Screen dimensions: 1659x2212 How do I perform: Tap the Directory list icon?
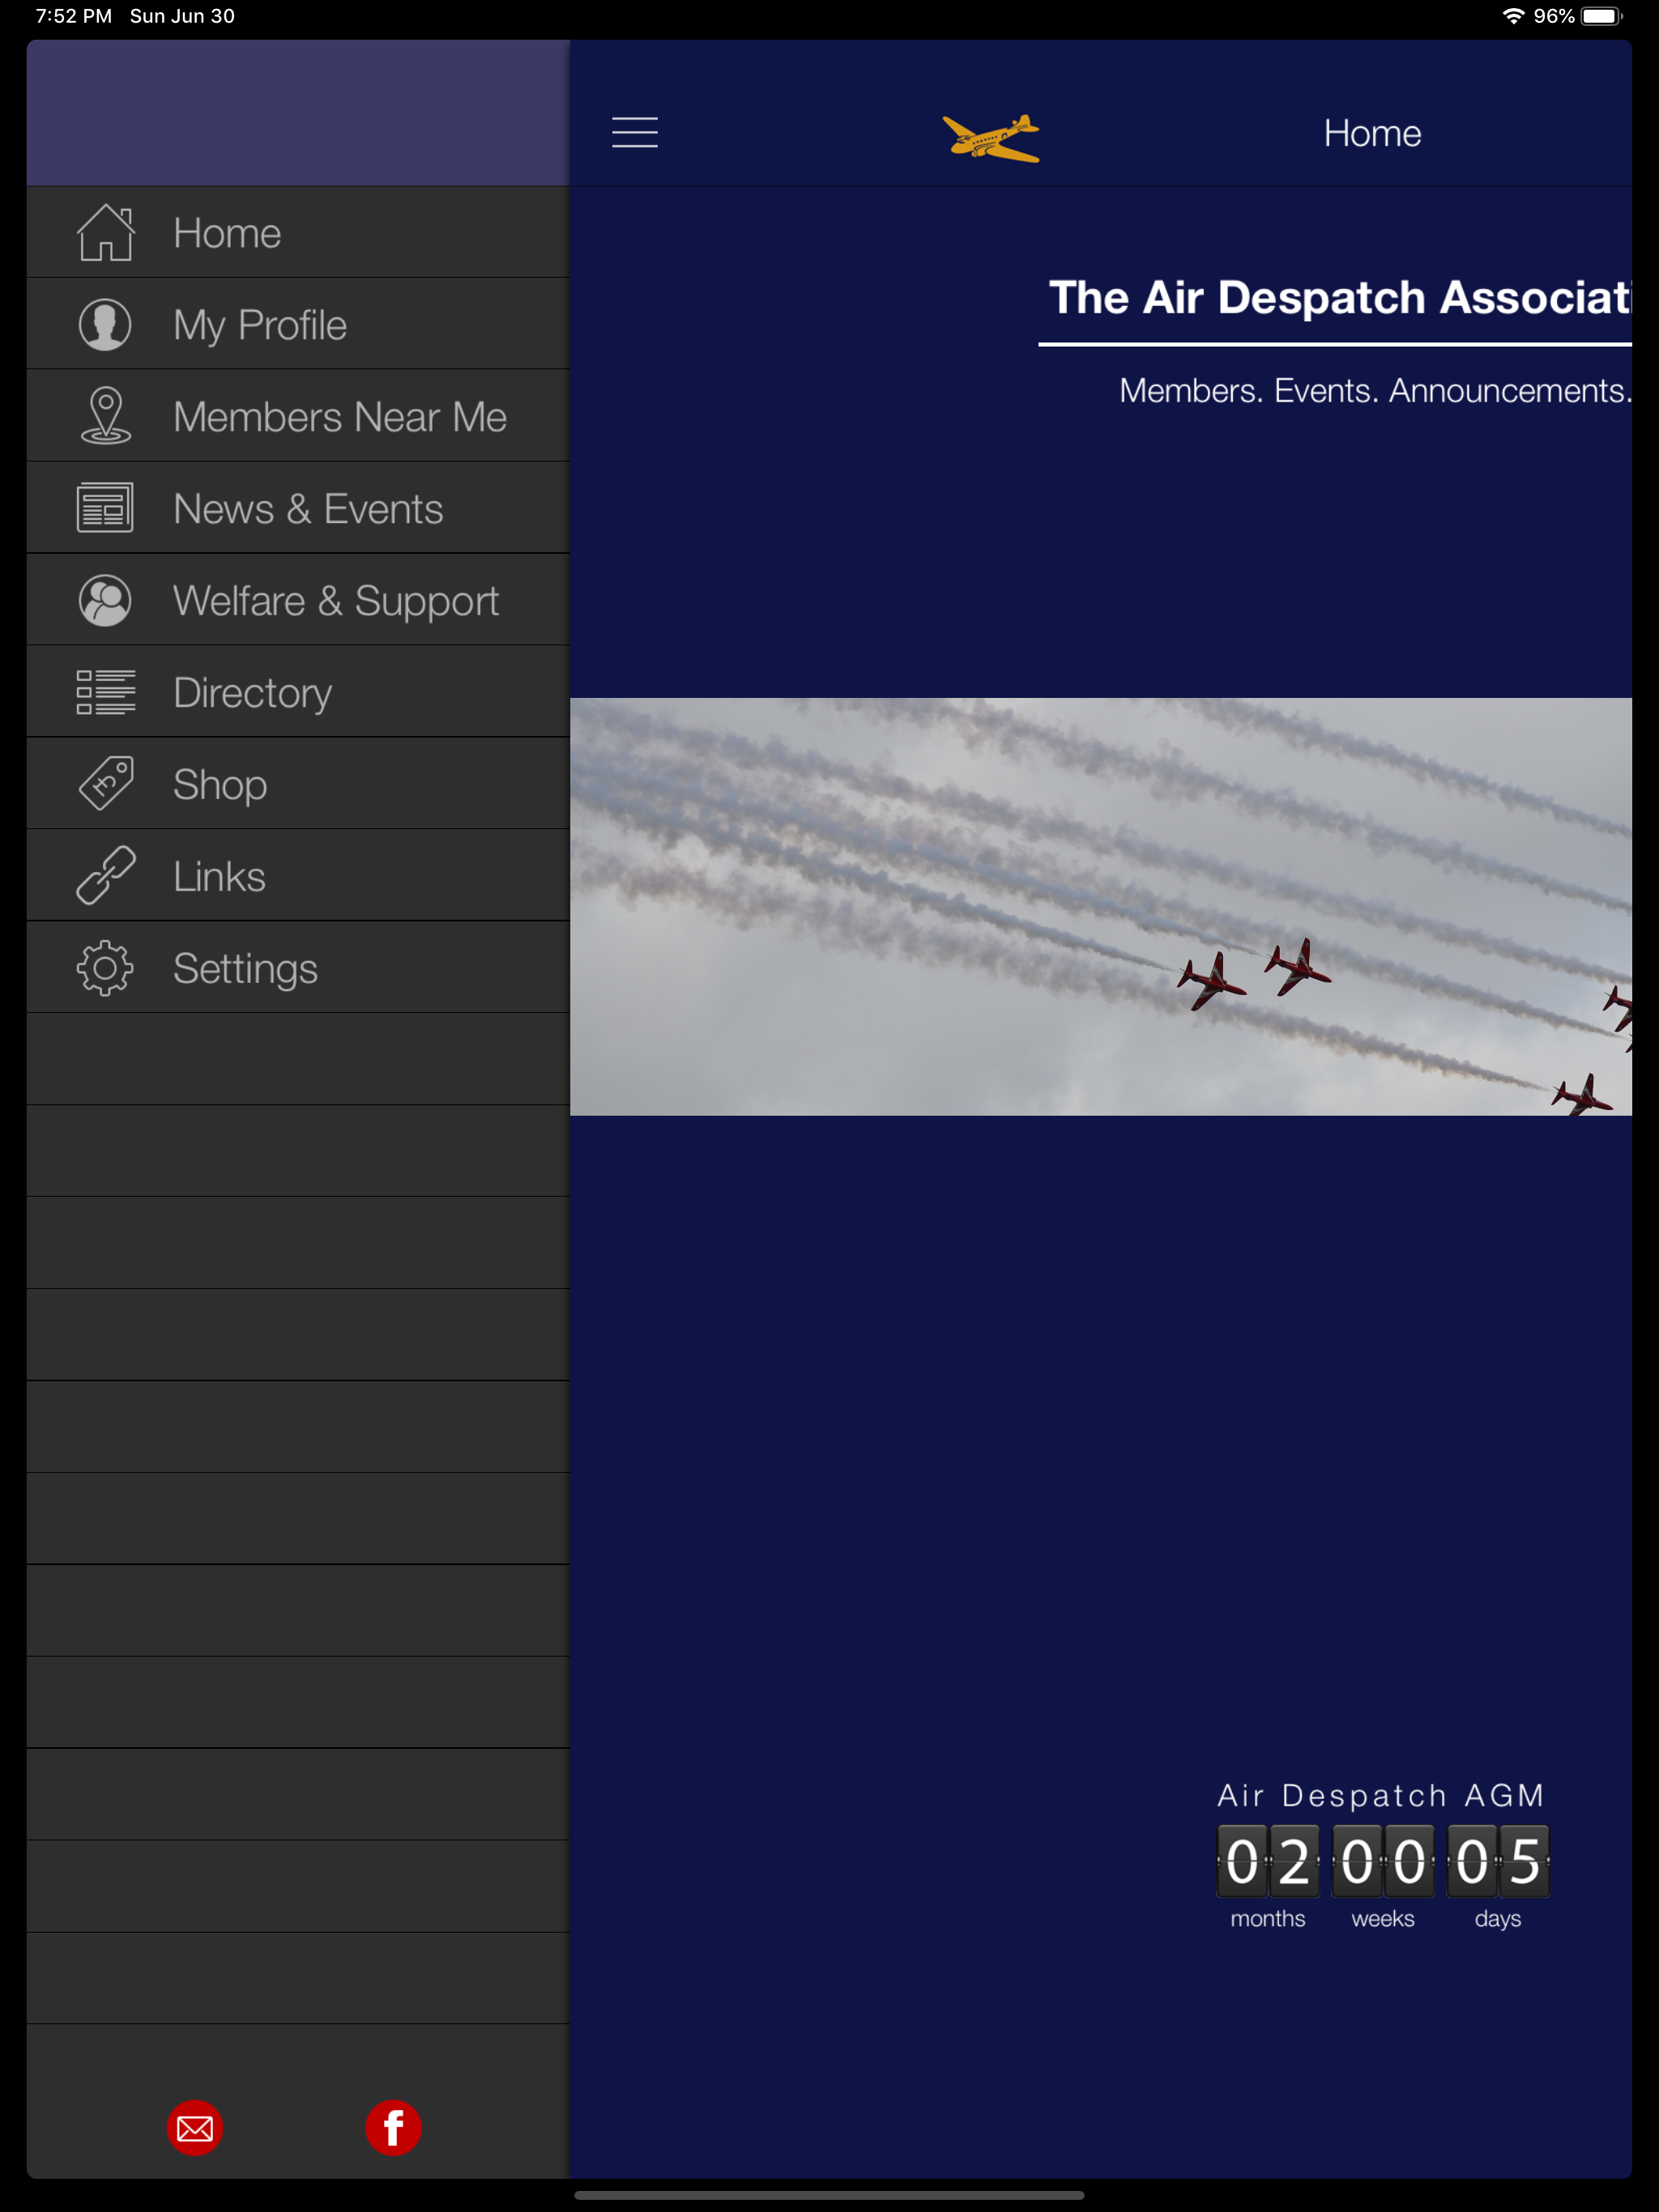coord(105,692)
